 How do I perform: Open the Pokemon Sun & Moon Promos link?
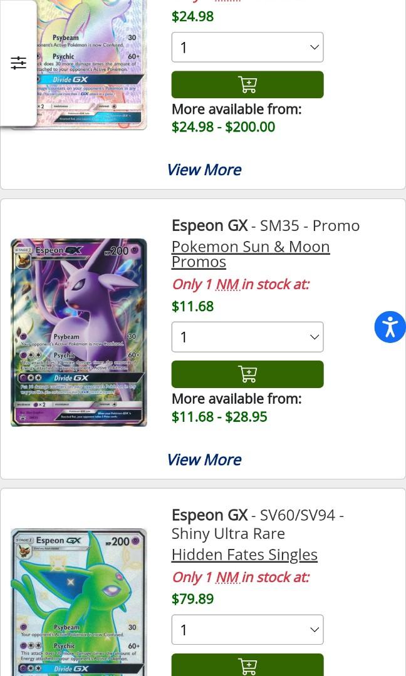point(251,254)
